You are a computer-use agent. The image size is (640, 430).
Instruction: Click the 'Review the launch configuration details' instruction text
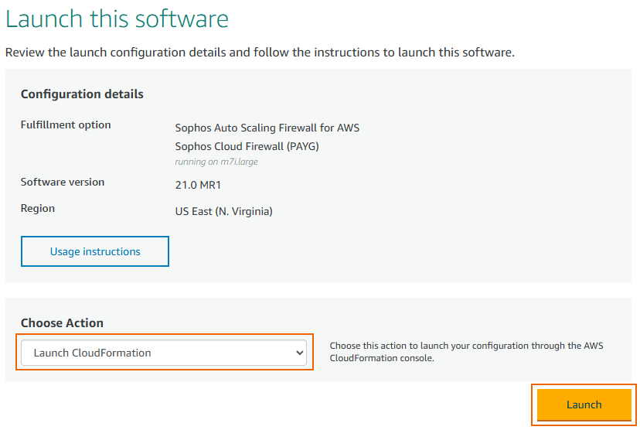pyautogui.click(x=260, y=53)
